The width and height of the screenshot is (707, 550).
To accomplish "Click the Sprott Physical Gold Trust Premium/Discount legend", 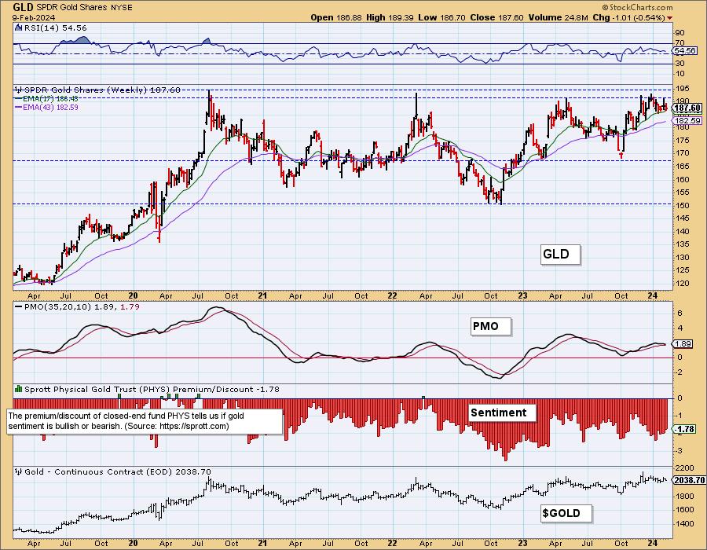I will point(152,389).
